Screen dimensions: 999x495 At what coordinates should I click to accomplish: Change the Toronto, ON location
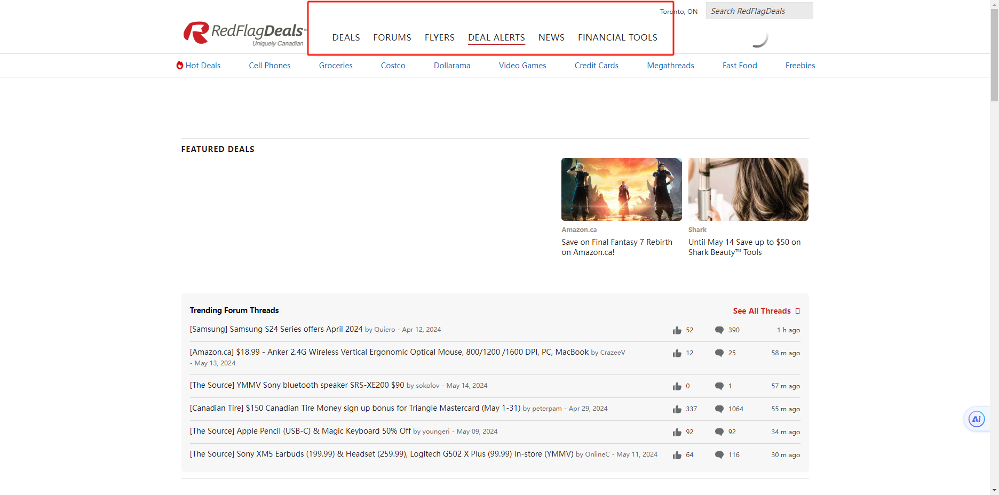click(679, 12)
